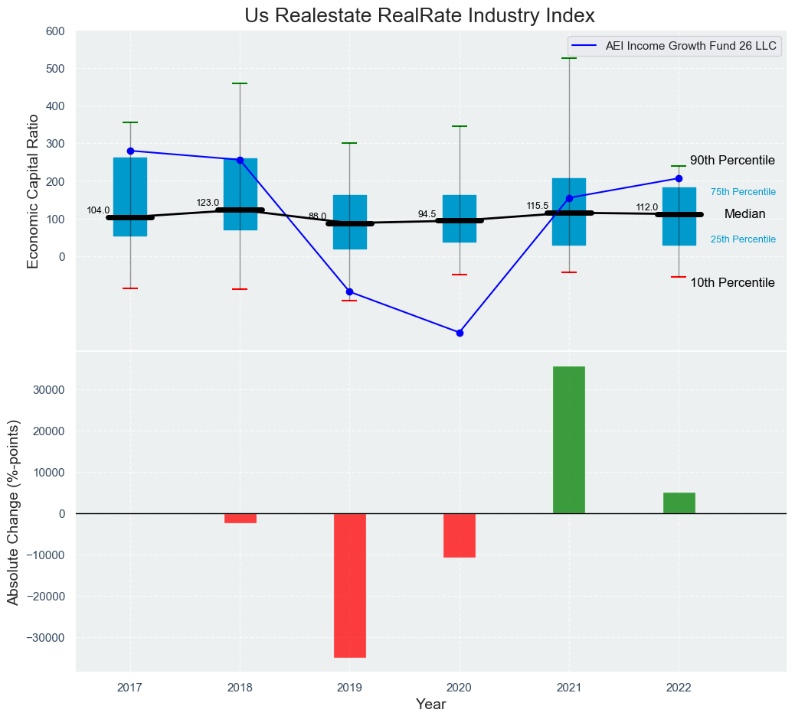Select the blue line marker at 2017
795x719 pixels.
(130, 151)
